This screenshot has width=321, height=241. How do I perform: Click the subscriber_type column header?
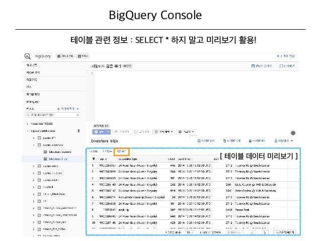click(128, 159)
